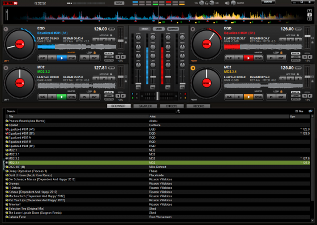This screenshot has height=225, width=317.
Task: Nudge pitch up with deck 1 right arrow
Action: pos(123,57)
